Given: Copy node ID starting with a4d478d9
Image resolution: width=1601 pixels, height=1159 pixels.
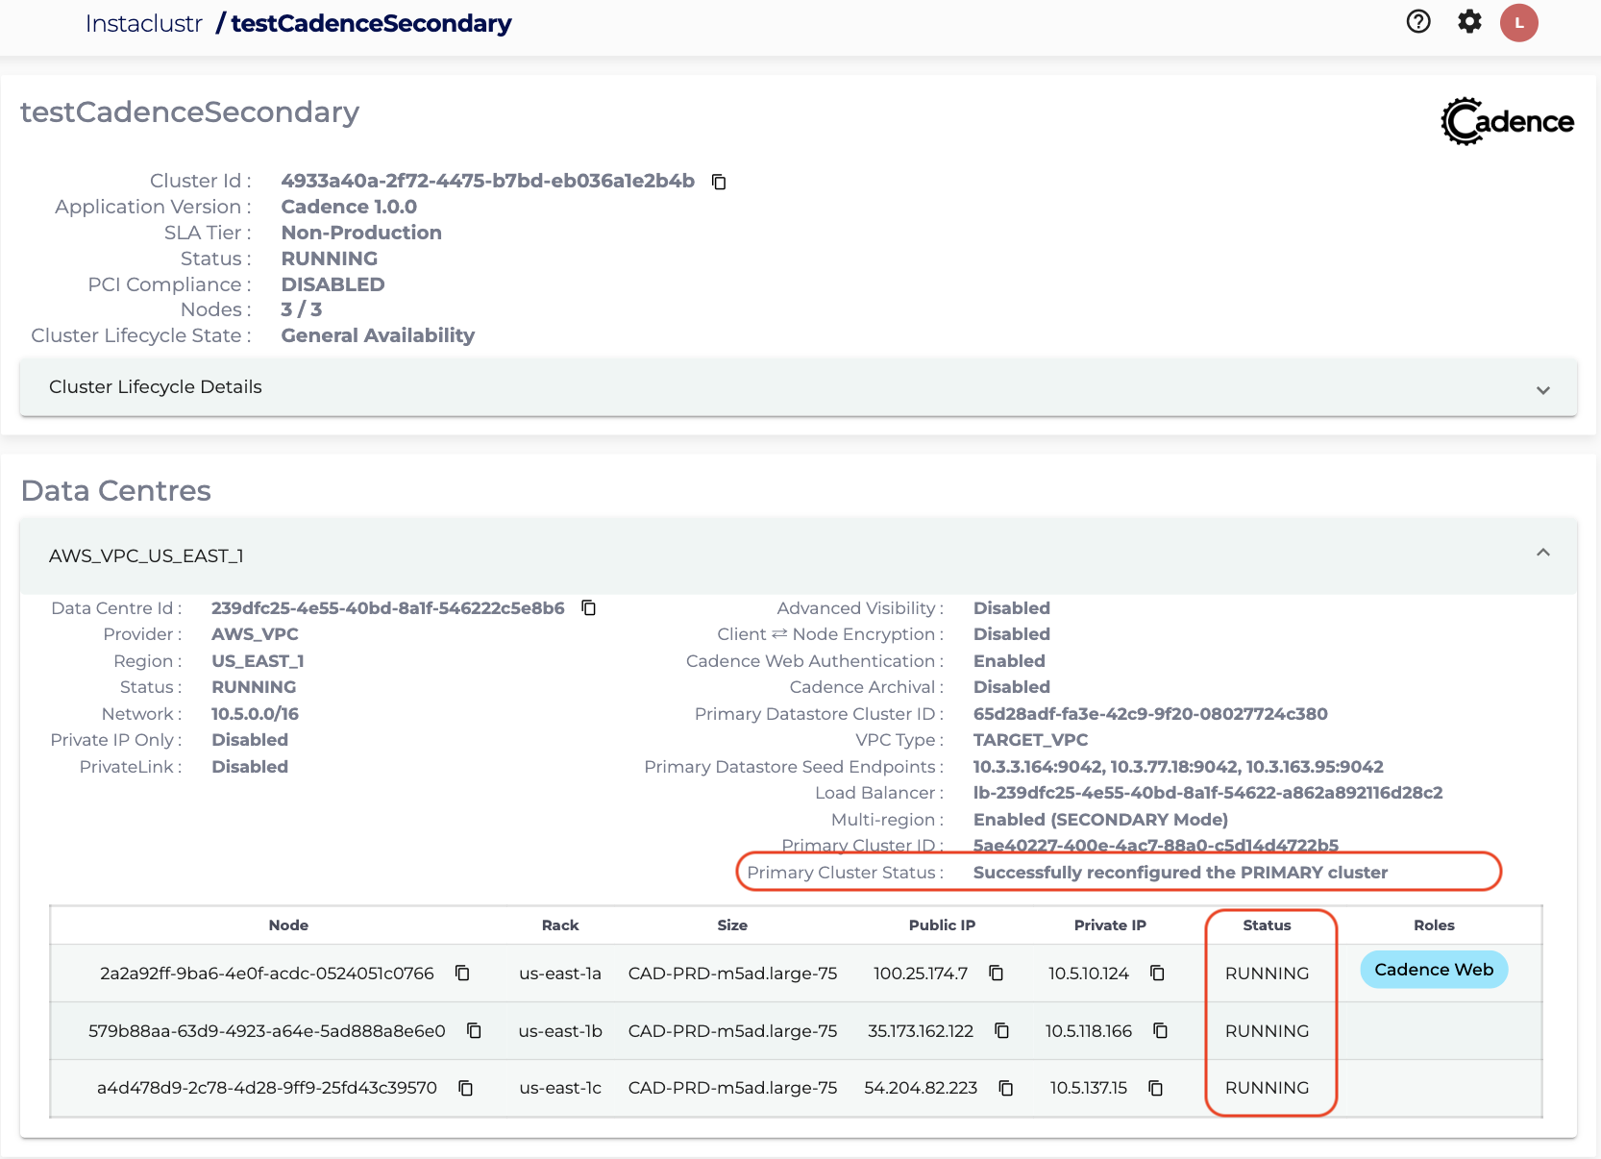Looking at the screenshot, I should pos(466,1088).
